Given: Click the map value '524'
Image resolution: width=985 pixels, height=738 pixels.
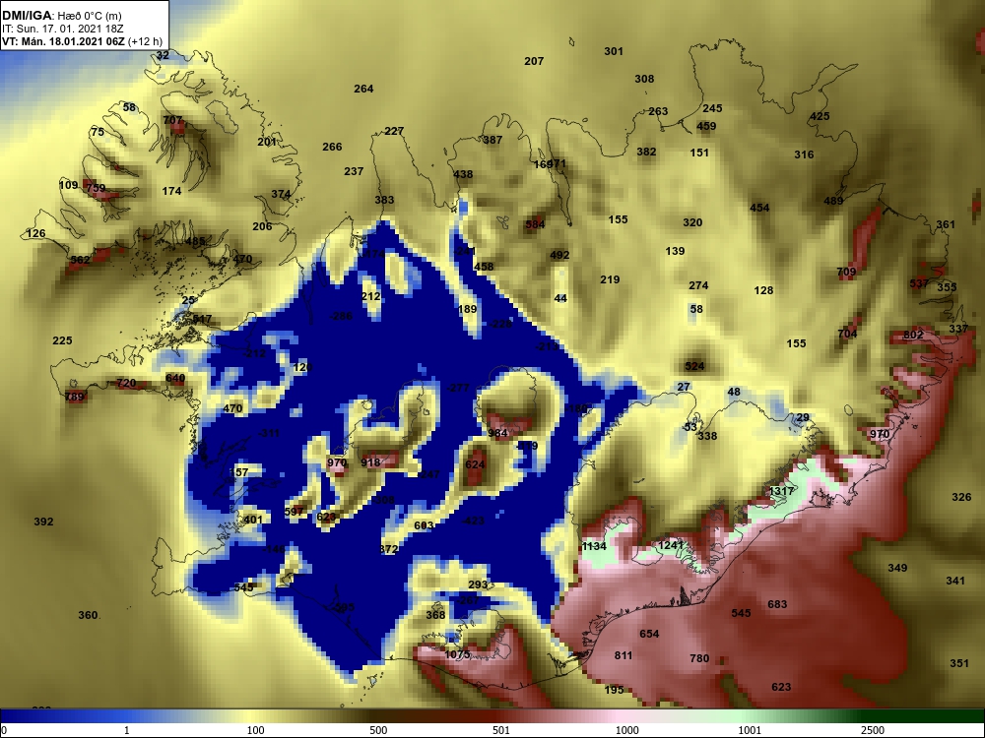Looking at the screenshot, I should click(x=694, y=366).
